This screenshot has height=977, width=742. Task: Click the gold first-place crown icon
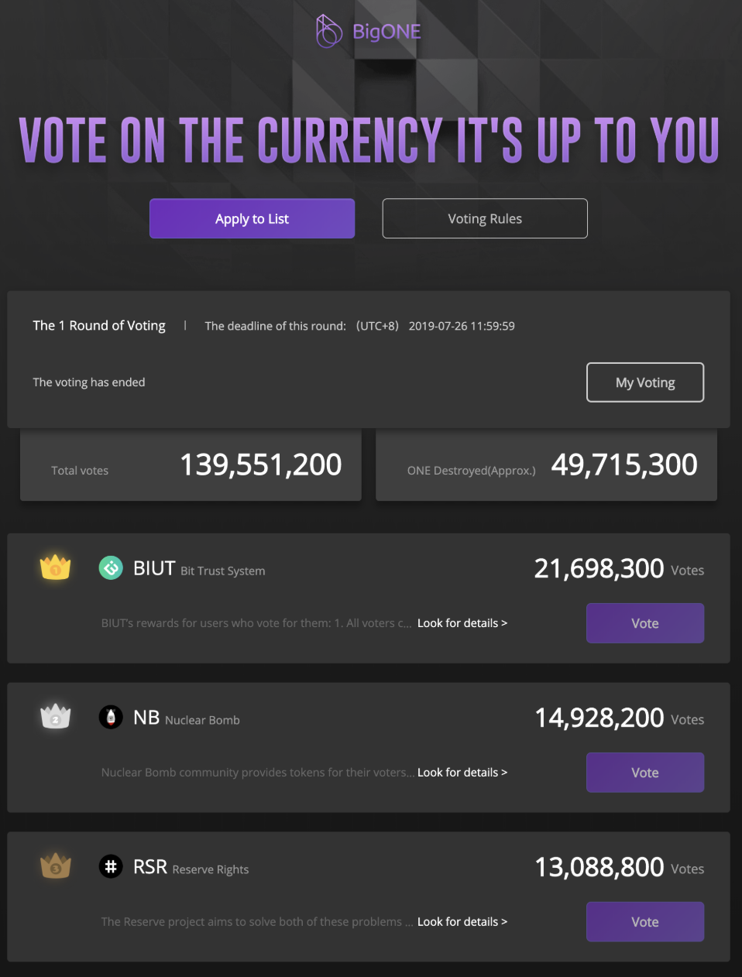click(56, 567)
